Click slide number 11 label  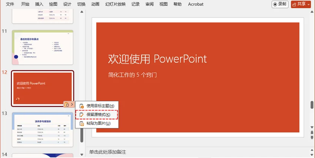tap(4, 31)
